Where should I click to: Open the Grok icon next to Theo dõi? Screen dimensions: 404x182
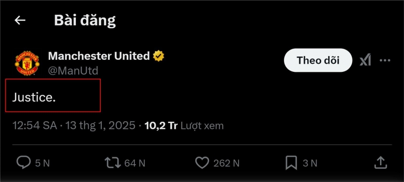[365, 60]
